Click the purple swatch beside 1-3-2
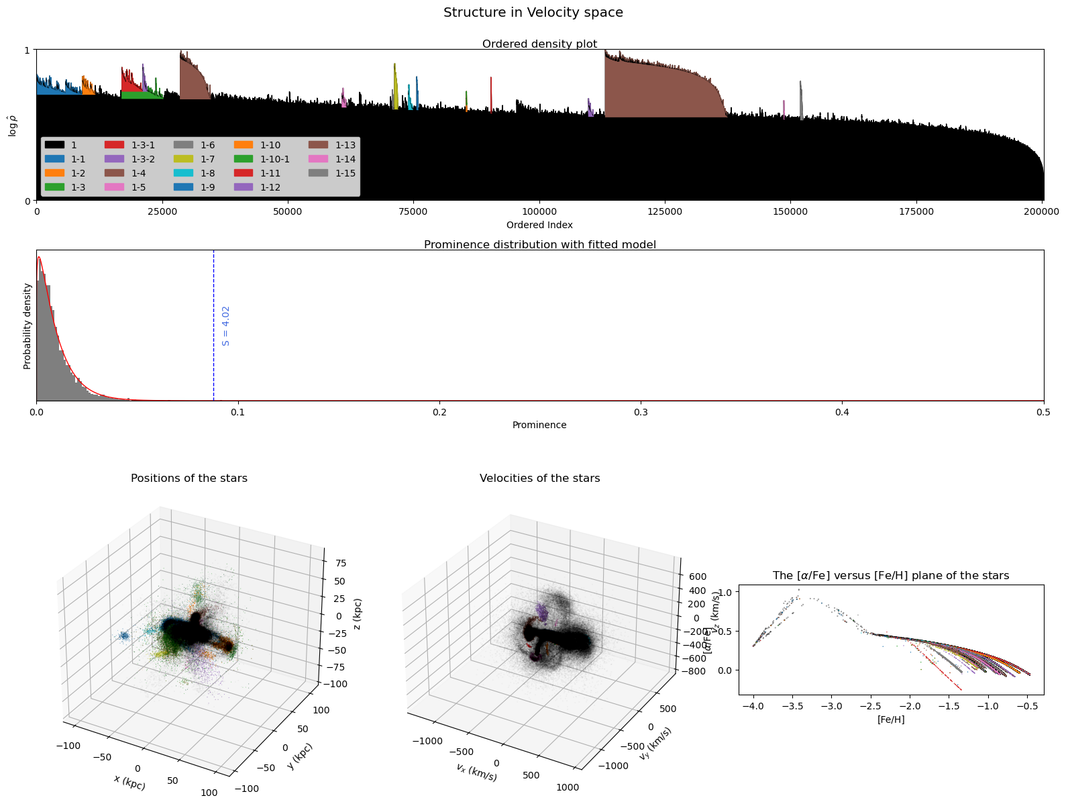This screenshot has height=804, width=1066. [114, 159]
